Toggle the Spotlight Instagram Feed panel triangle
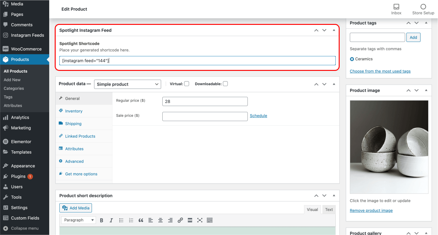This screenshot has height=235, width=438. [x=334, y=30]
